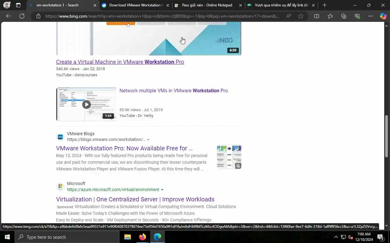Click the Bing URL address bar
The image size is (390, 243).
[162, 16]
